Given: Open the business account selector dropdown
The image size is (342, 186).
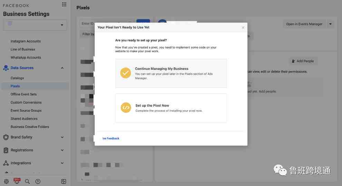Looking at the screenshot, I should pyautogui.click(x=35, y=25).
